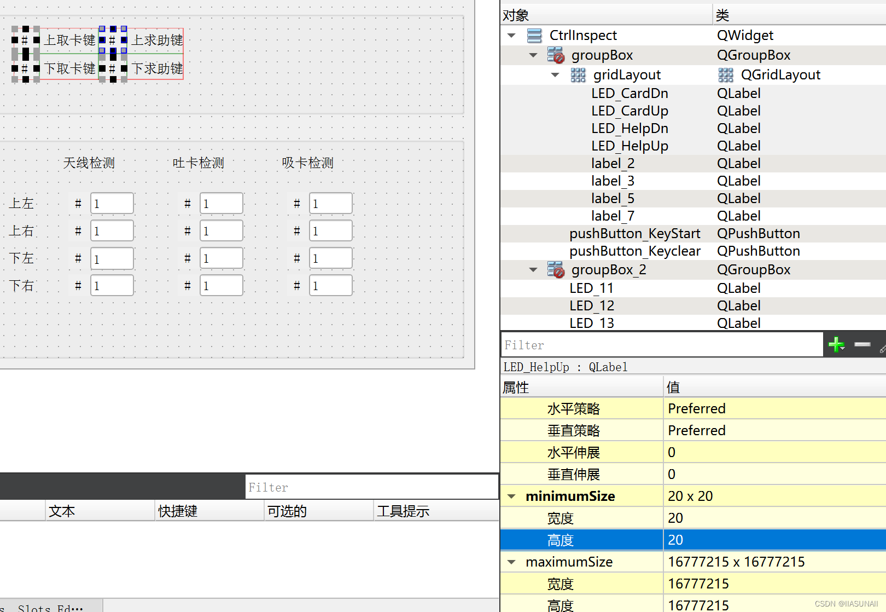Select pushButton_KeyStart in object tree
The height and width of the screenshot is (612, 886).
pos(634,234)
